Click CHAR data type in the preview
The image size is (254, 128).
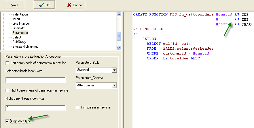246,24
